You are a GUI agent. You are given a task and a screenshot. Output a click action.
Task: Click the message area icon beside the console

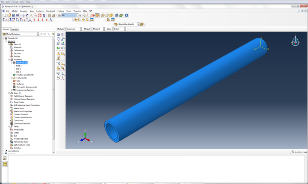(x=5, y=158)
